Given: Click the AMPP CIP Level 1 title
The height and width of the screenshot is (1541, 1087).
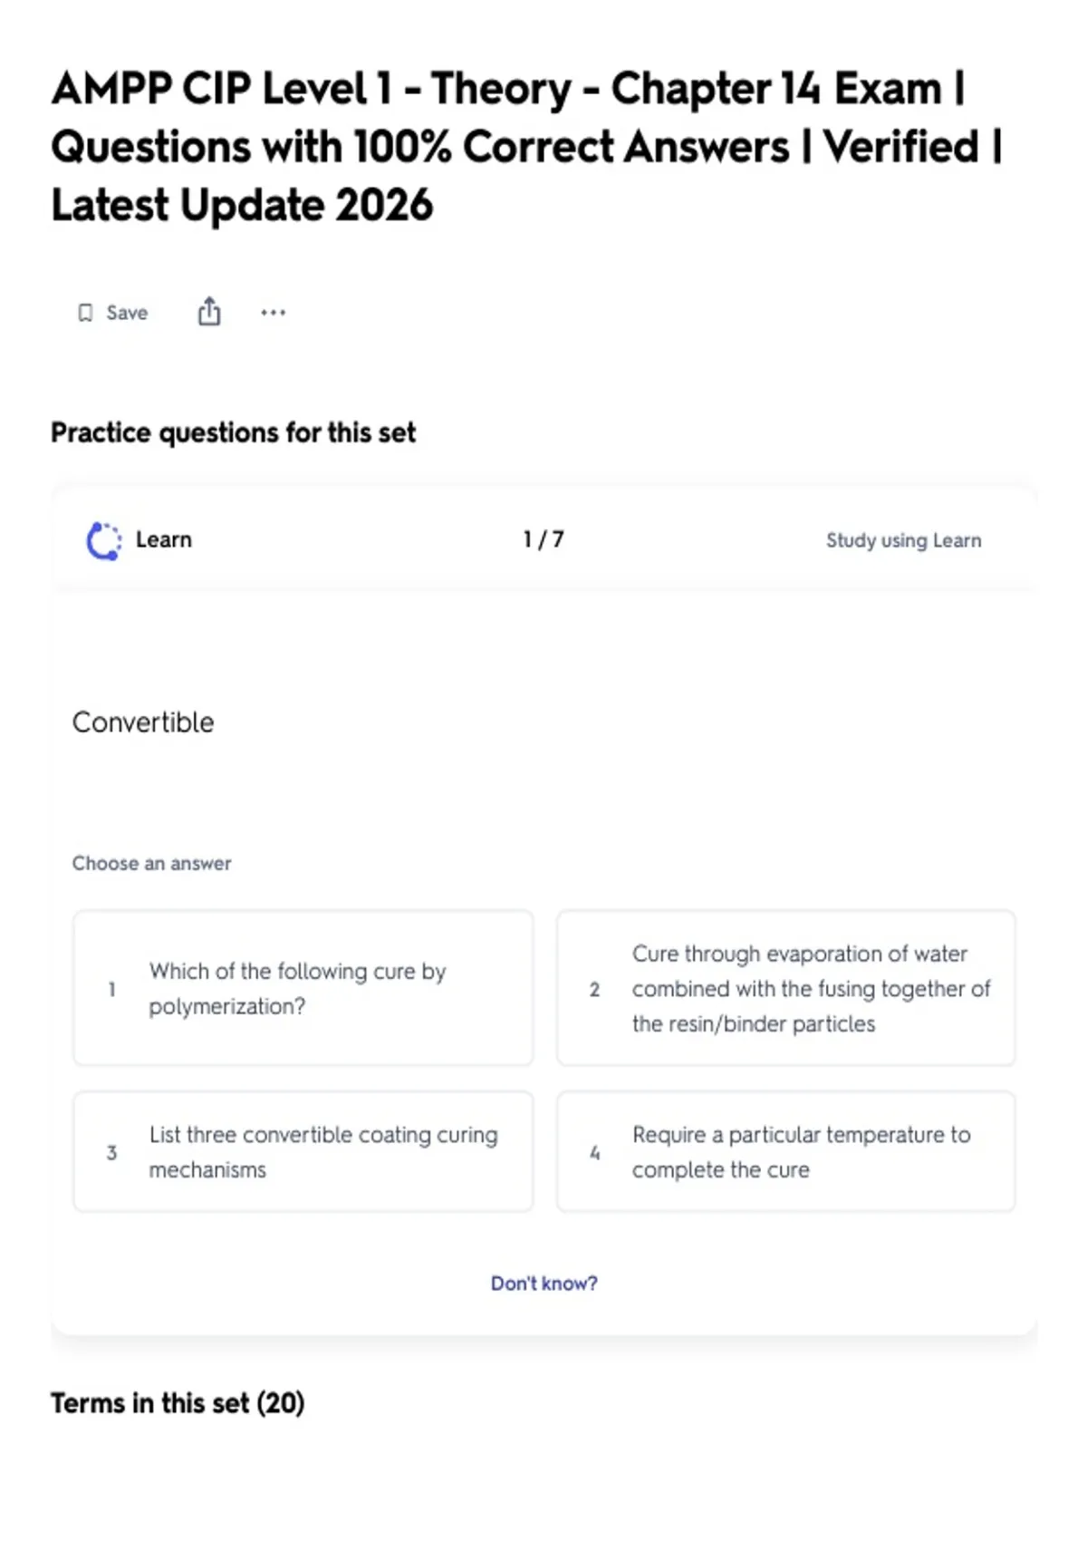Looking at the screenshot, I should tap(527, 147).
